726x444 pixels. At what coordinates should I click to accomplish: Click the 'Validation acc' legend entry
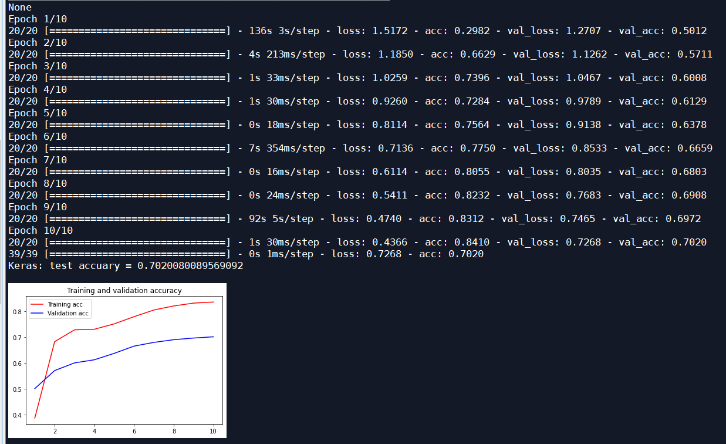68,313
